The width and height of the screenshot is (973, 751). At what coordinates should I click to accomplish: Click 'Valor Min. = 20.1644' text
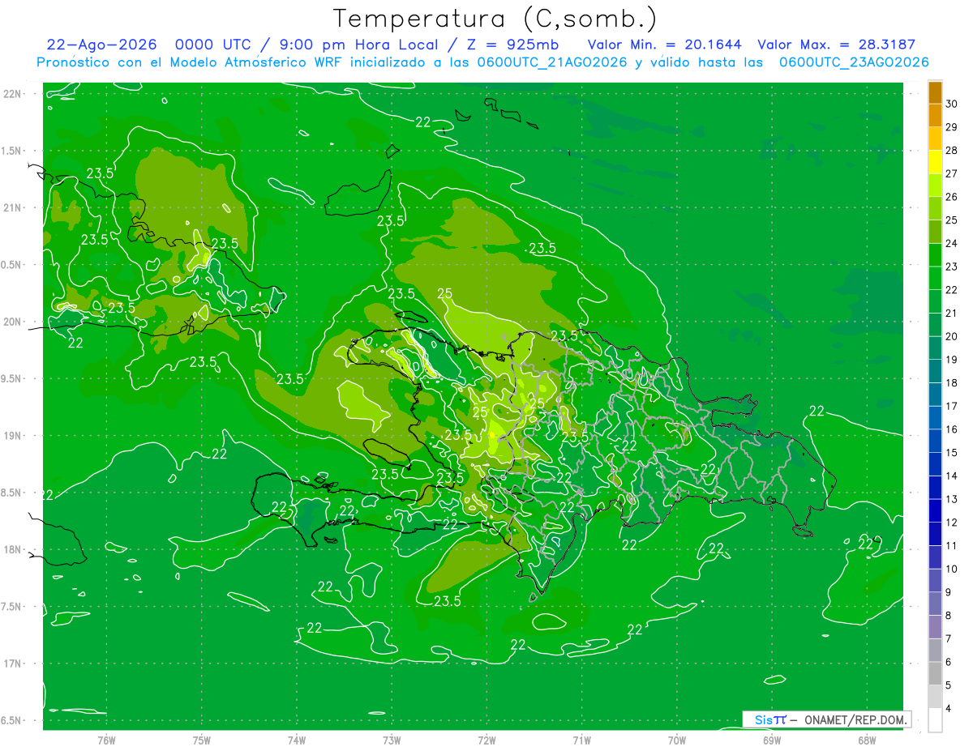tap(664, 45)
